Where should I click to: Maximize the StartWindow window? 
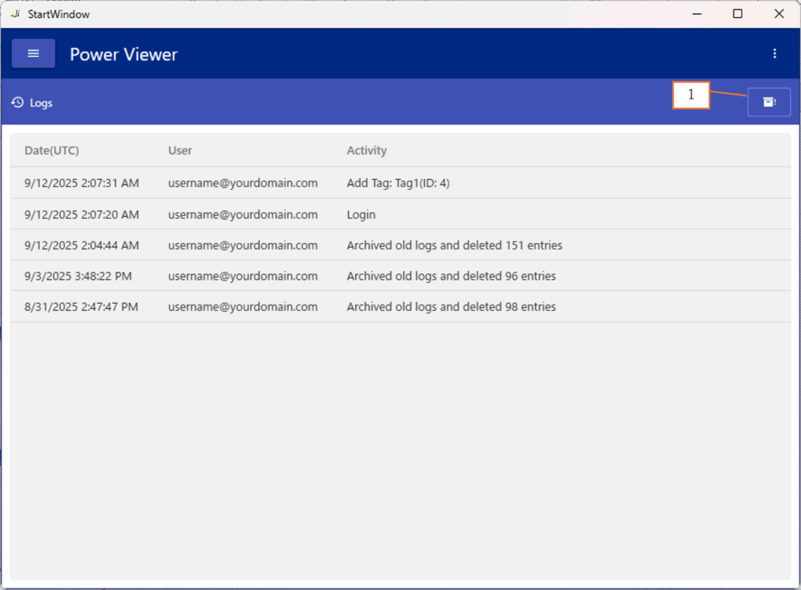click(x=737, y=13)
